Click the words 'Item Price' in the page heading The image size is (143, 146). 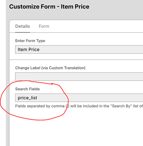point(75,7)
